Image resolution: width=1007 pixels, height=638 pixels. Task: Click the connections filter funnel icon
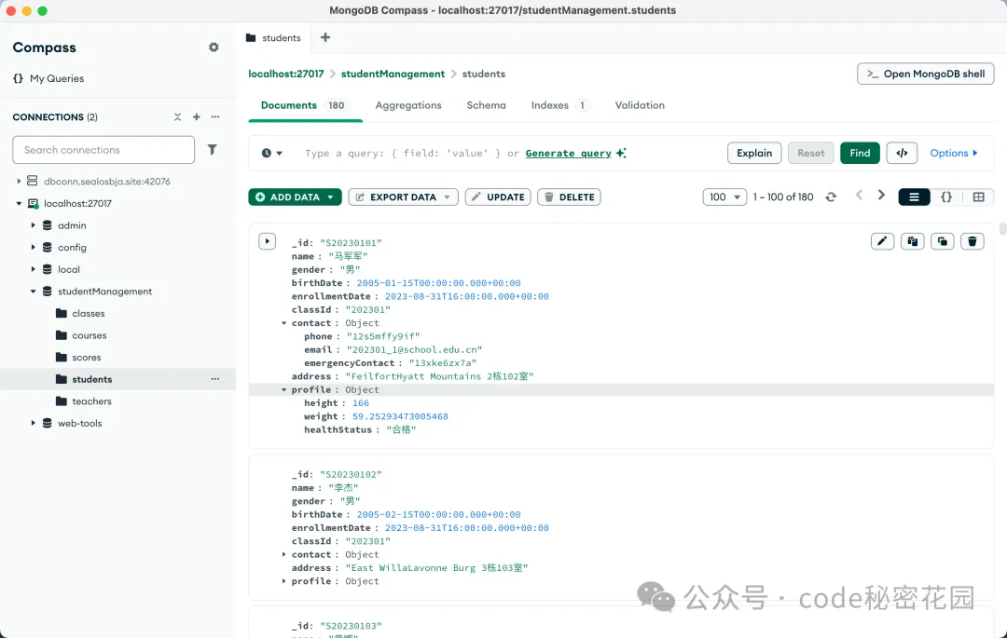(212, 149)
